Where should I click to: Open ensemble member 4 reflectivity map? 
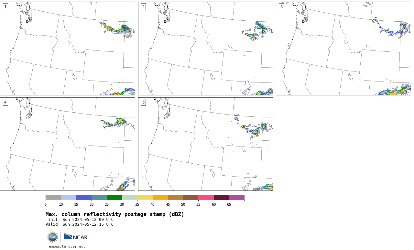(67, 144)
